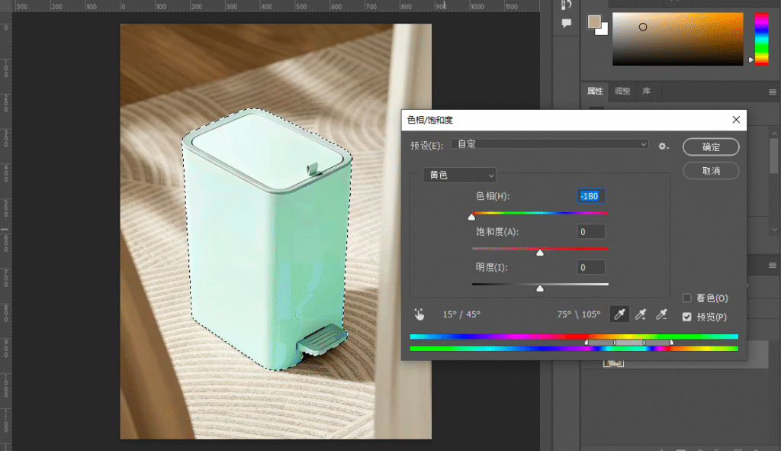Open the properties panel menu icon
The image size is (781, 451).
[773, 92]
